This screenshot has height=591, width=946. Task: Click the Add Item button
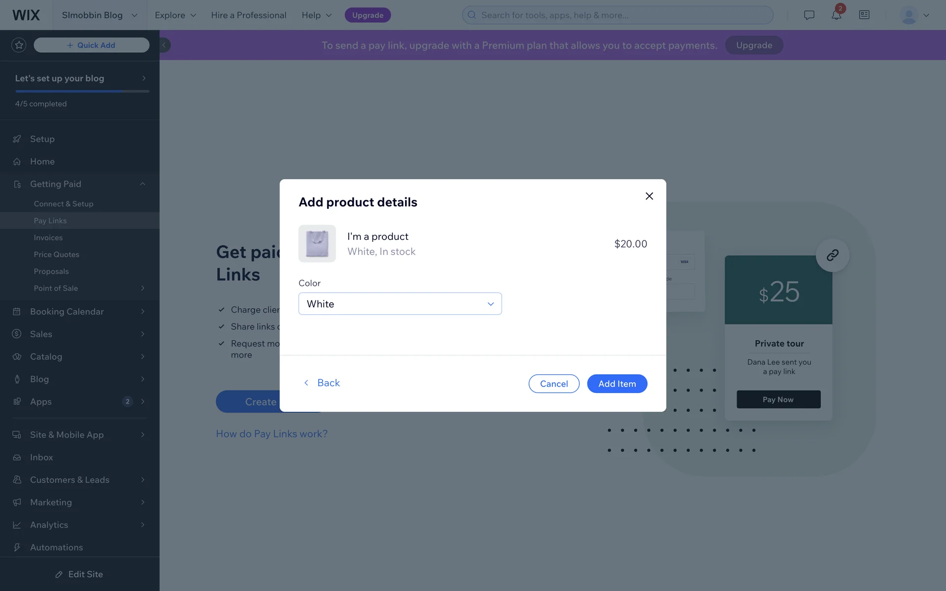click(x=617, y=384)
